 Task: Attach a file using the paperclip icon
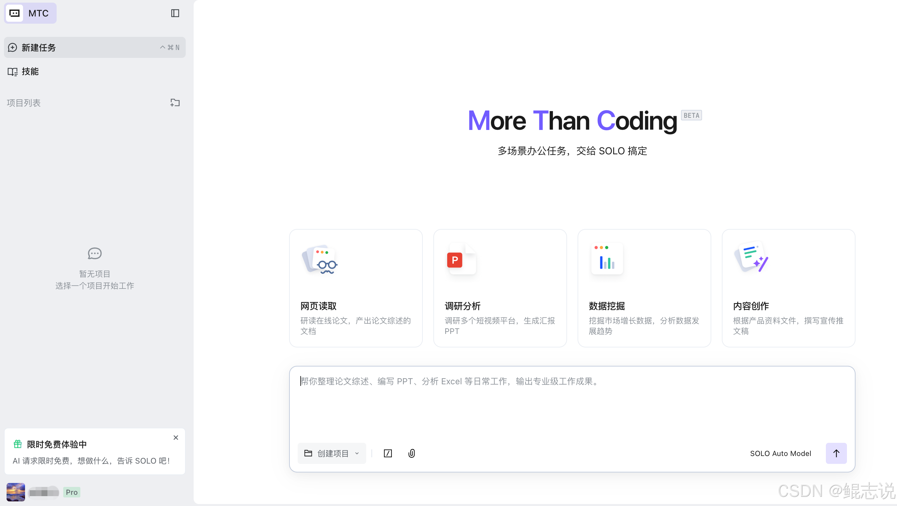[x=411, y=453]
